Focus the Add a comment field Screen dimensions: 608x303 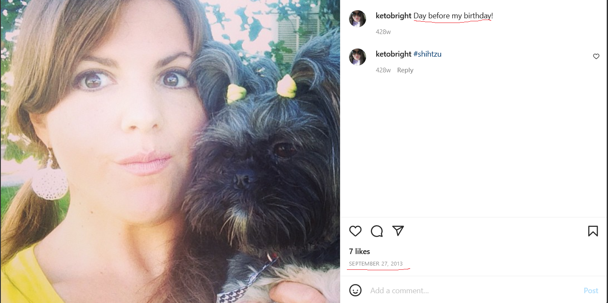[474, 291]
